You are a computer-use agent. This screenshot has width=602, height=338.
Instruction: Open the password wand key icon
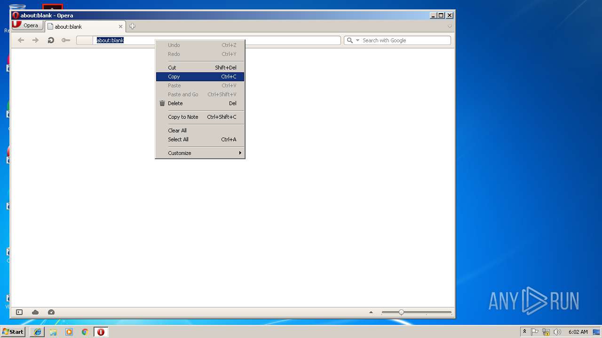tap(66, 40)
